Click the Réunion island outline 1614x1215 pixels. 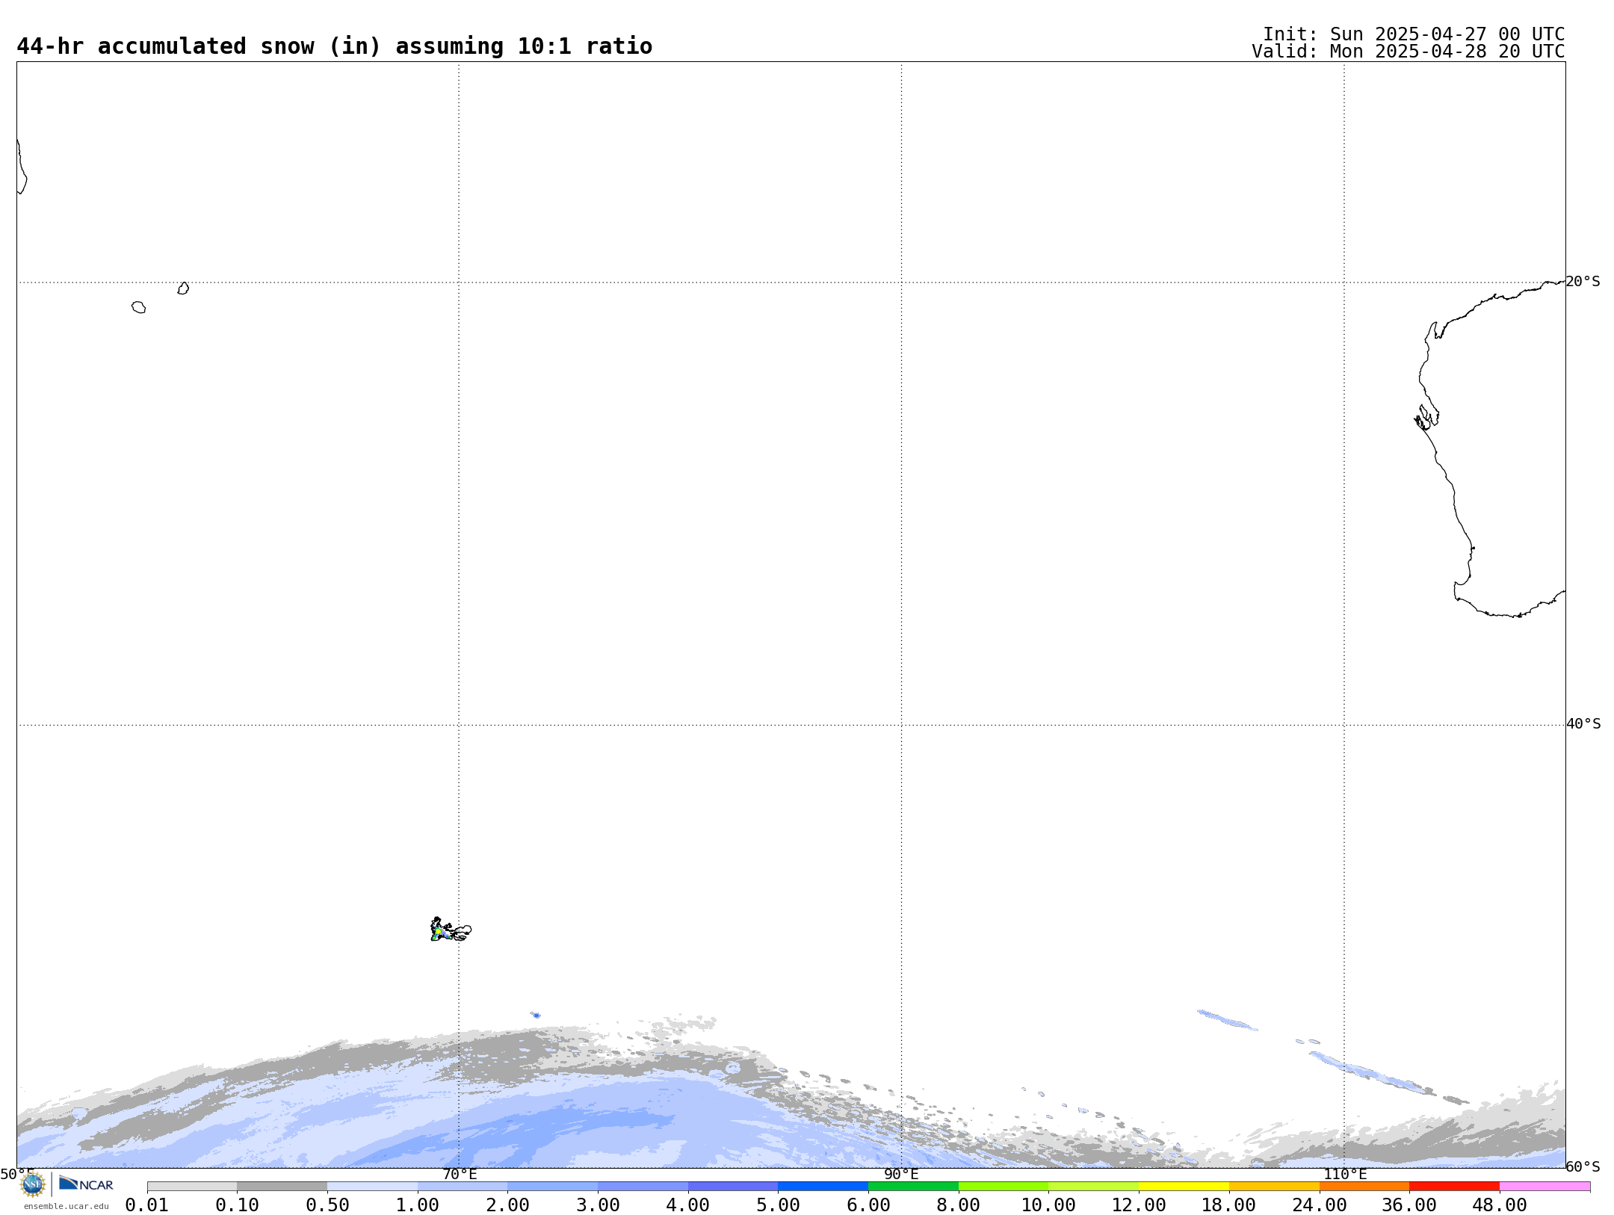click(139, 307)
